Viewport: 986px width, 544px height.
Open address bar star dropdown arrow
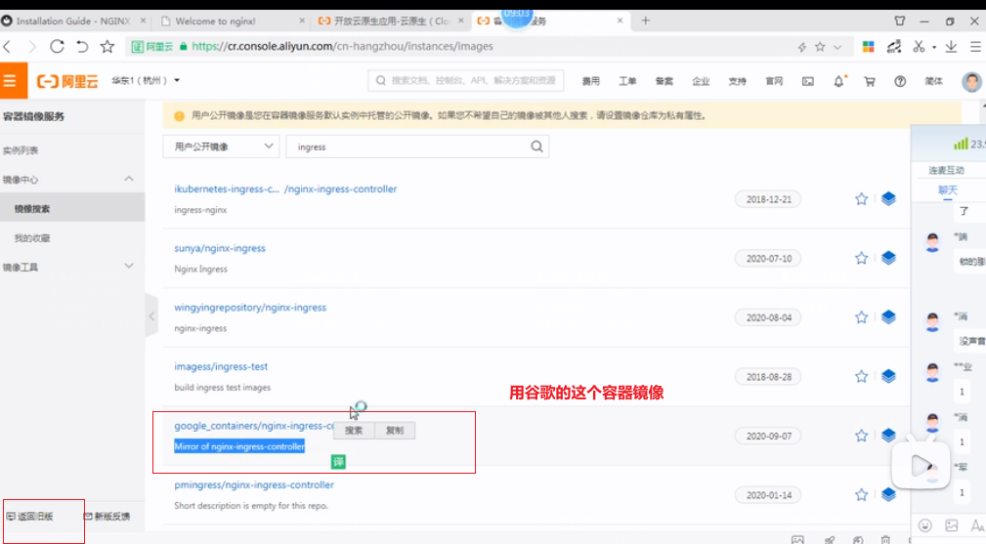837,47
